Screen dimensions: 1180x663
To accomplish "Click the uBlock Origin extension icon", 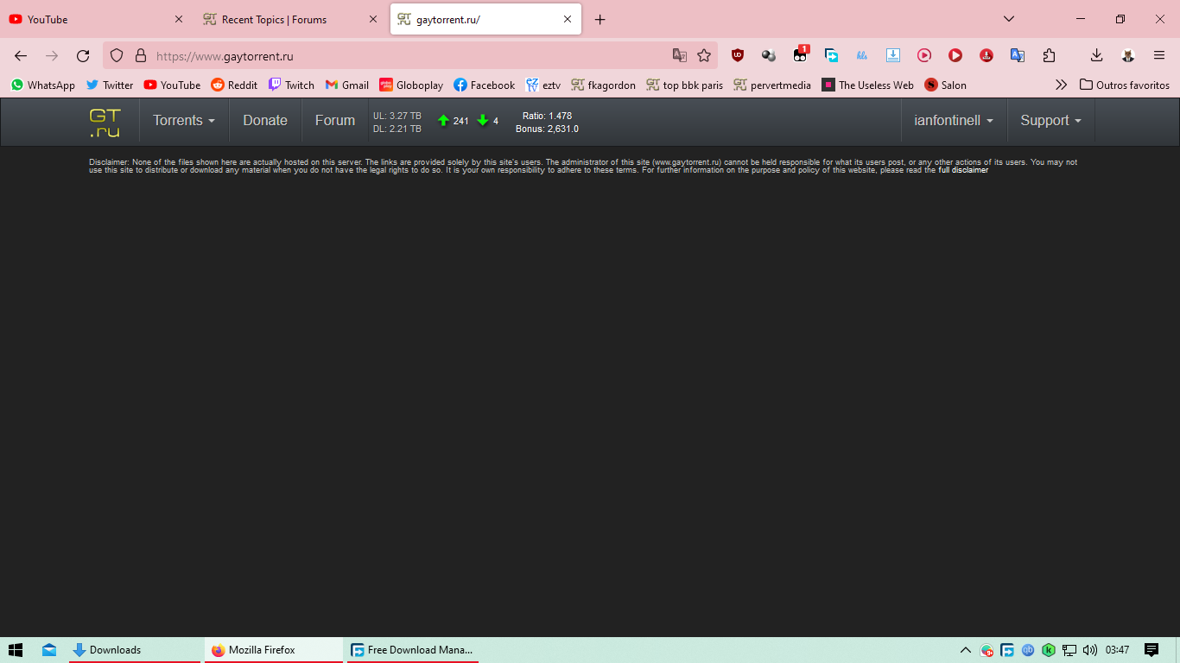I will point(737,55).
